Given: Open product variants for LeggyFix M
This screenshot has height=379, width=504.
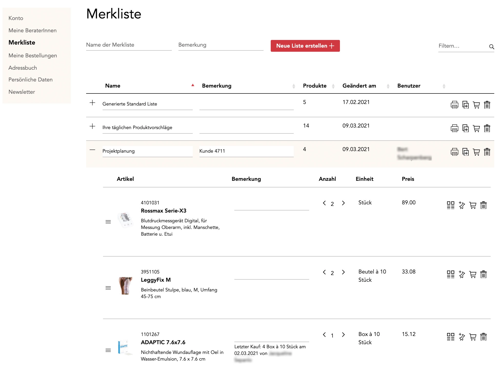Looking at the screenshot, I should [x=450, y=275].
